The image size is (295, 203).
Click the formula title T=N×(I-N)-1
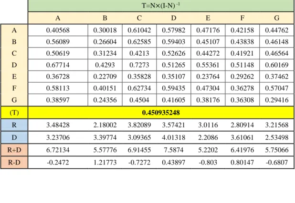point(161,5)
